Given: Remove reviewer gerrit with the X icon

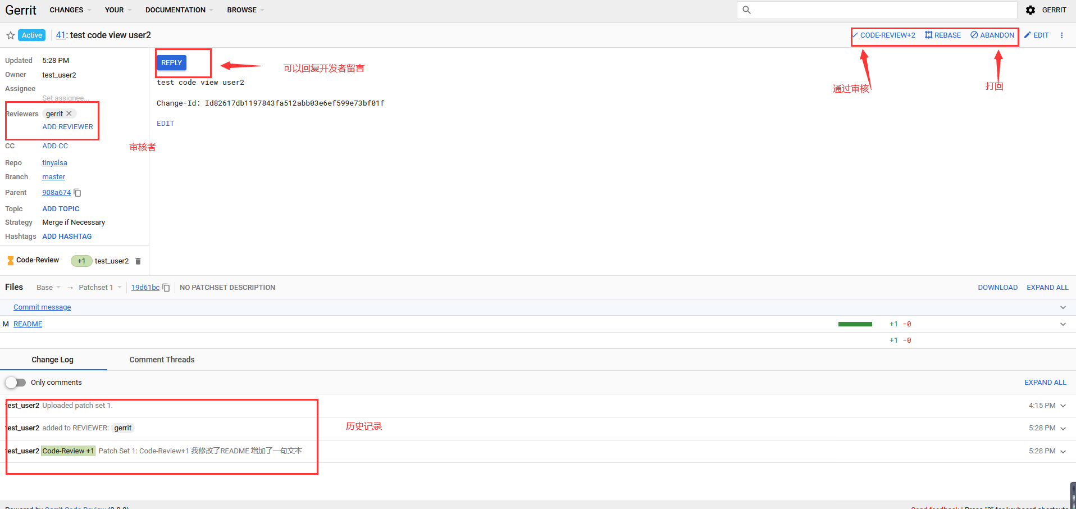Looking at the screenshot, I should coord(69,113).
